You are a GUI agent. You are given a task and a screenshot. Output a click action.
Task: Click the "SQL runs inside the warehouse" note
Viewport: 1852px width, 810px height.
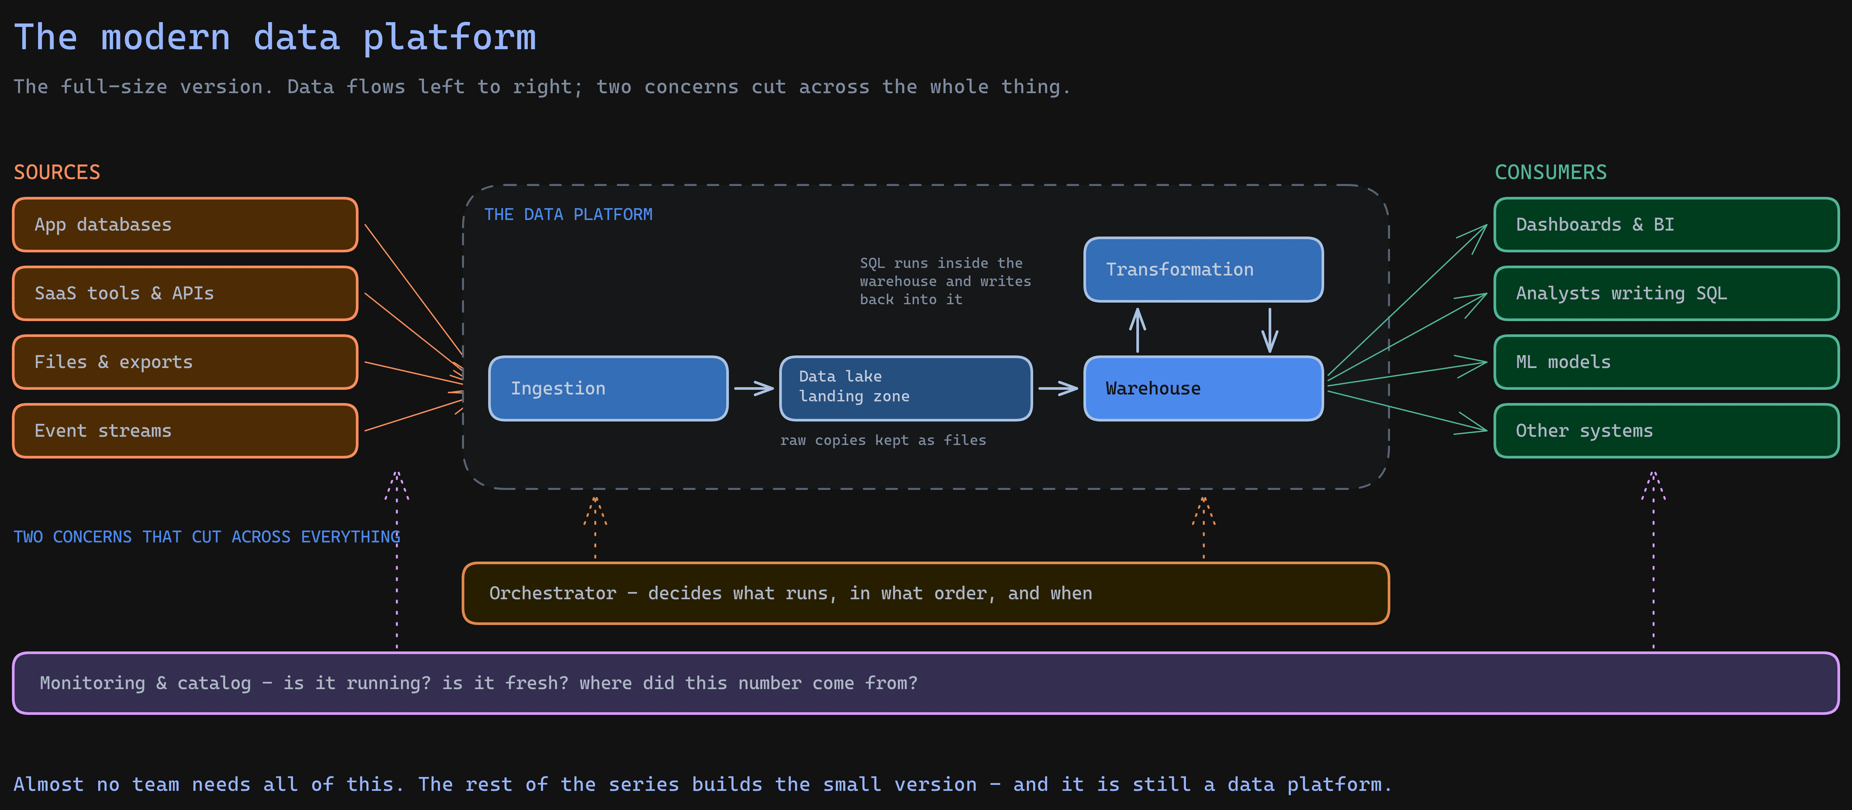pos(946,282)
